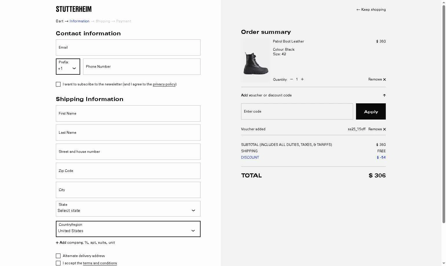The image size is (446, 266).
Task: Focus the City field
Action: pyautogui.click(x=128, y=190)
